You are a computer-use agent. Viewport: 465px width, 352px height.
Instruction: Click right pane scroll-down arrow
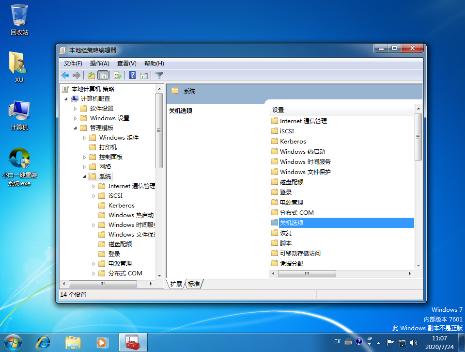[x=418, y=265]
